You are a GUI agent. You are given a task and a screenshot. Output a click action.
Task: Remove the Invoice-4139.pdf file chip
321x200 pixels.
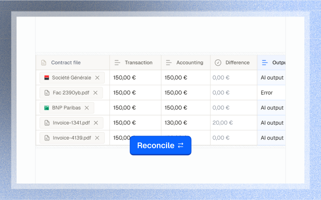[97, 138]
